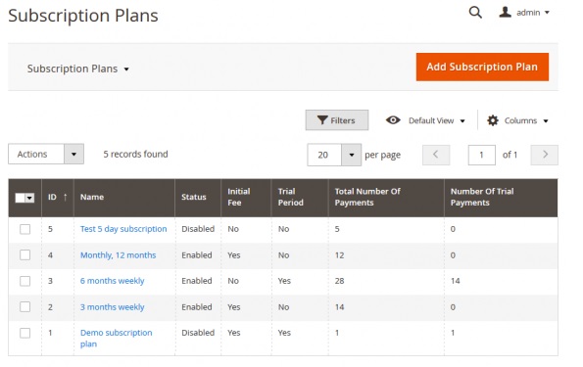Viewport: 583px width, 367px height.
Task: Open the Default View dropdown
Action: [x=436, y=120]
